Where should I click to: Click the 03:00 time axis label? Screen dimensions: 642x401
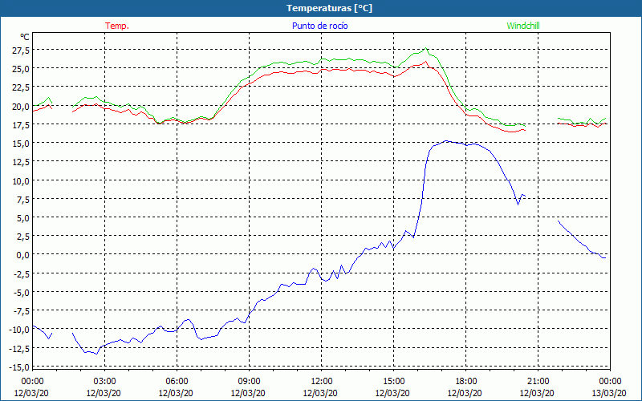tap(104, 382)
